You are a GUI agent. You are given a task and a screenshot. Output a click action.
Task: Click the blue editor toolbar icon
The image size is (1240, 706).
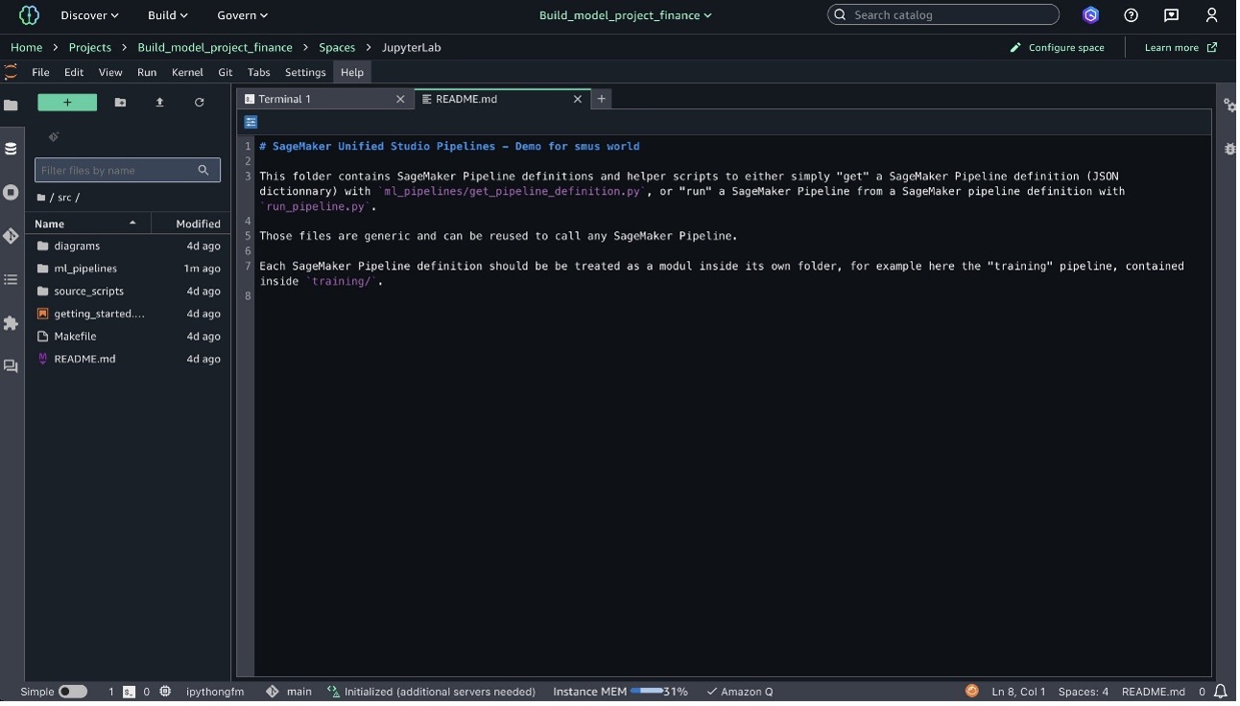250,122
